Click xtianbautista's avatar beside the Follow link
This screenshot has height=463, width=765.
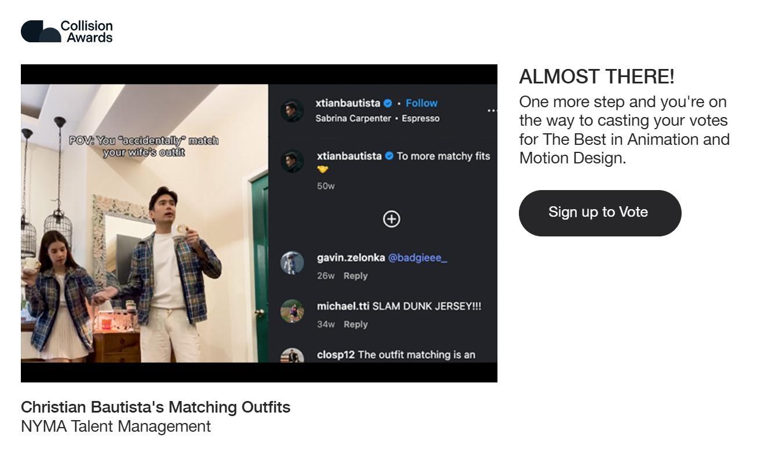tap(292, 110)
